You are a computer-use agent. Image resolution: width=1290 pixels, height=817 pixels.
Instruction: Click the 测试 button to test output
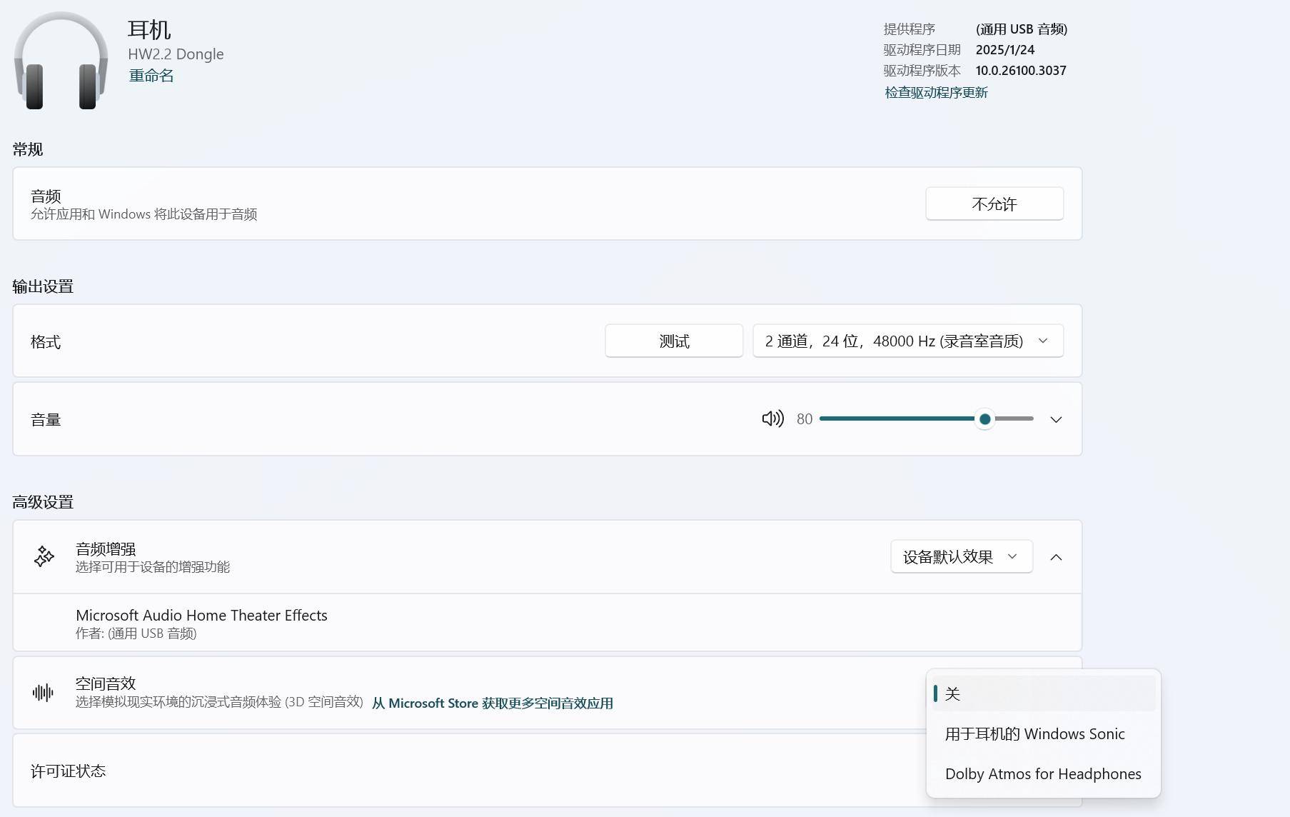tap(673, 341)
